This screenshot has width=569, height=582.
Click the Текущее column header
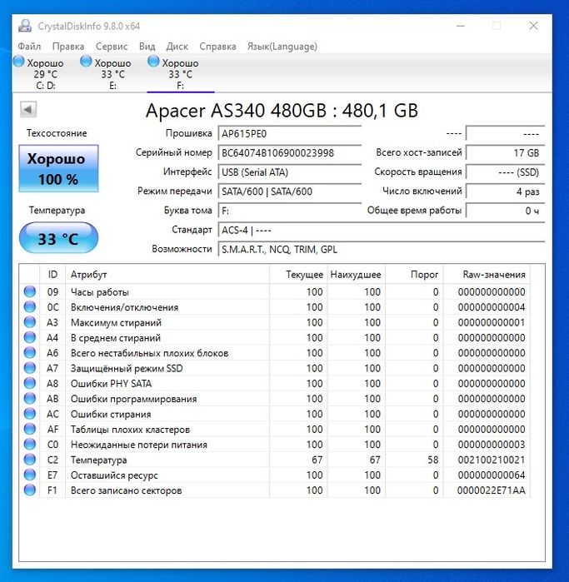298,275
